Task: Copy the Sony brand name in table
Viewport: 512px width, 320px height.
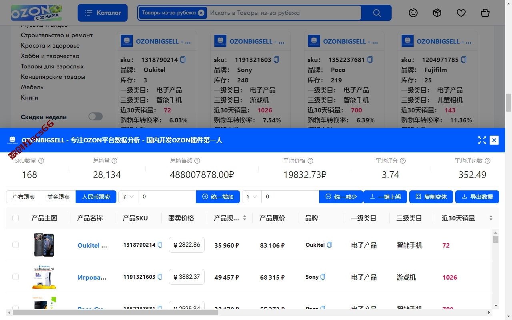Action: point(323,277)
